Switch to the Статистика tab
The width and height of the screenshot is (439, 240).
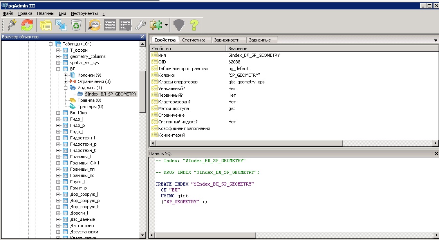pos(193,40)
